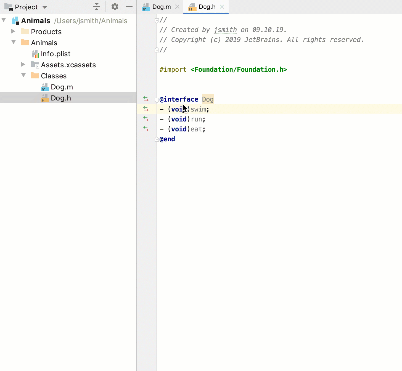Select the Assets.xcassets bundle icon
This screenshot has width=402, height=371.
point(35,65)
